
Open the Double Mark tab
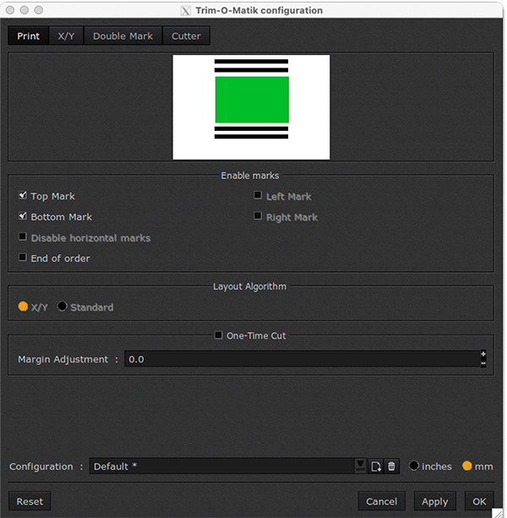(x=123, y=36)
